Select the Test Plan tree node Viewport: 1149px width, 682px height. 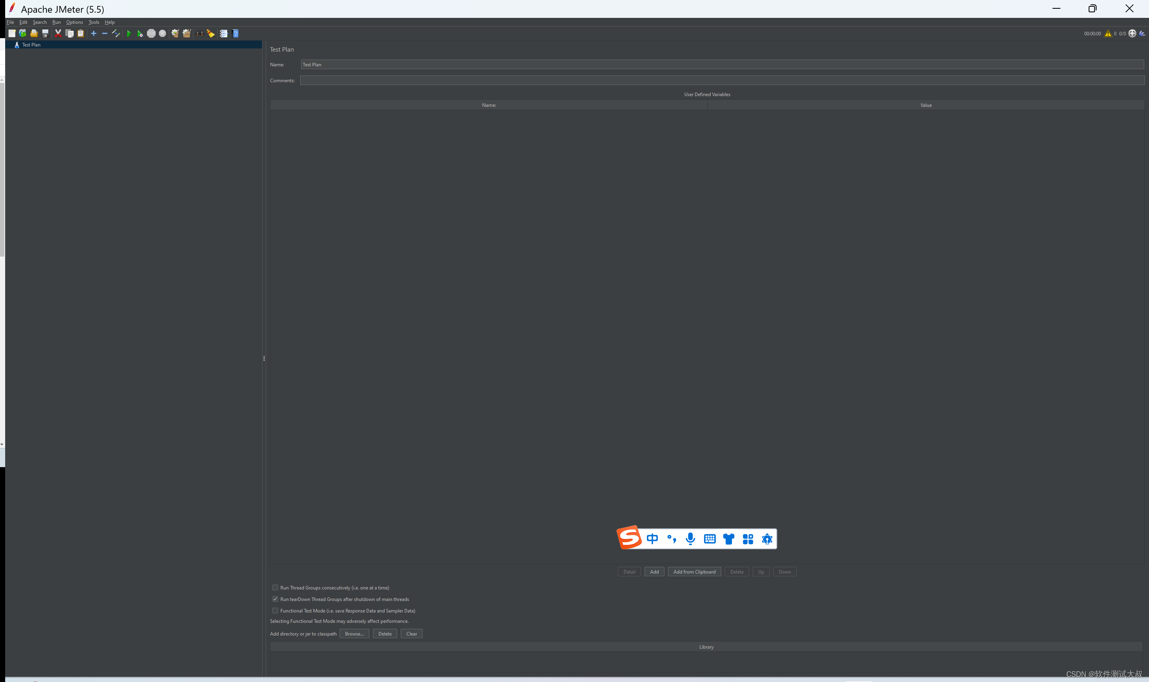(31, 45)
